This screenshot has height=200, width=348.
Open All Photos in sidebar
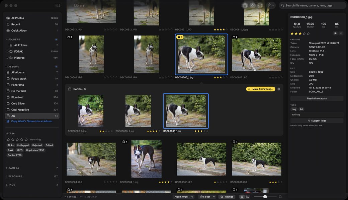(32, 18)
